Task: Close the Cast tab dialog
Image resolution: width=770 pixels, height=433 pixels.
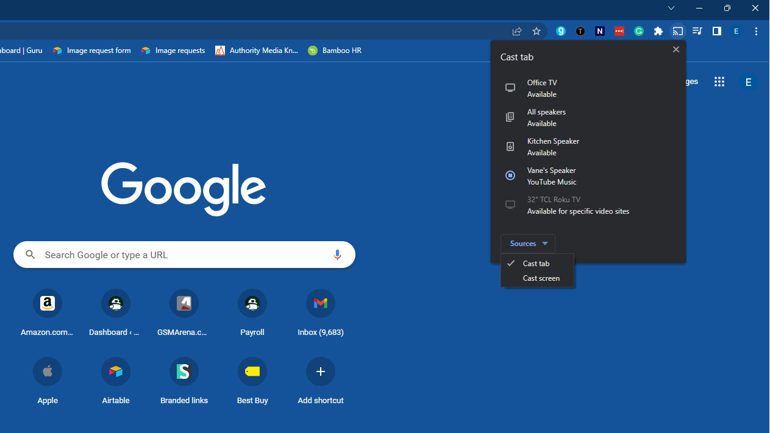Action: coord(676,49)
